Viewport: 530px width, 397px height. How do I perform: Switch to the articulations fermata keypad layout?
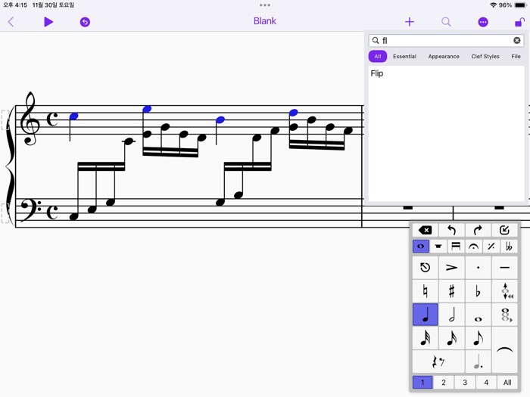(x=473, y=247)
